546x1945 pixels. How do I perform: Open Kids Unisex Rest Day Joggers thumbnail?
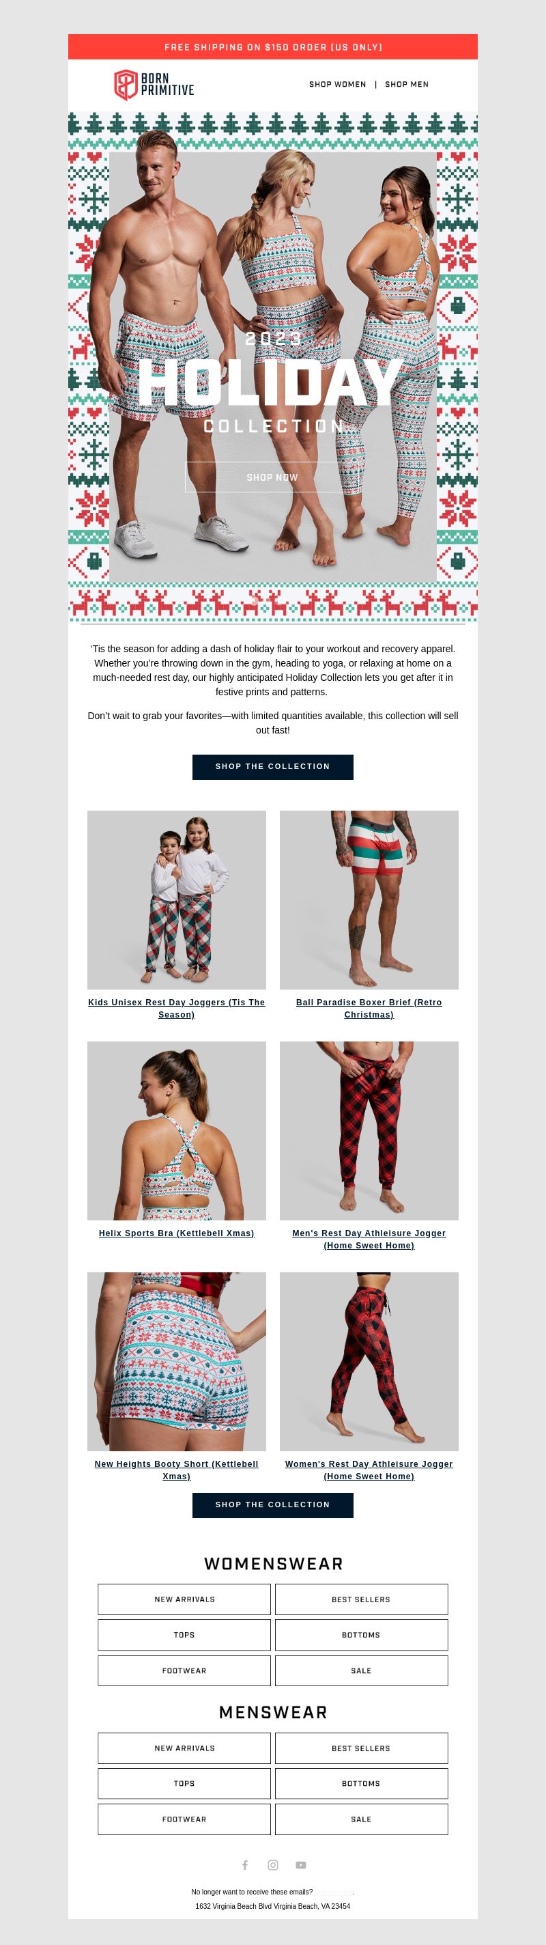(177, 900)
